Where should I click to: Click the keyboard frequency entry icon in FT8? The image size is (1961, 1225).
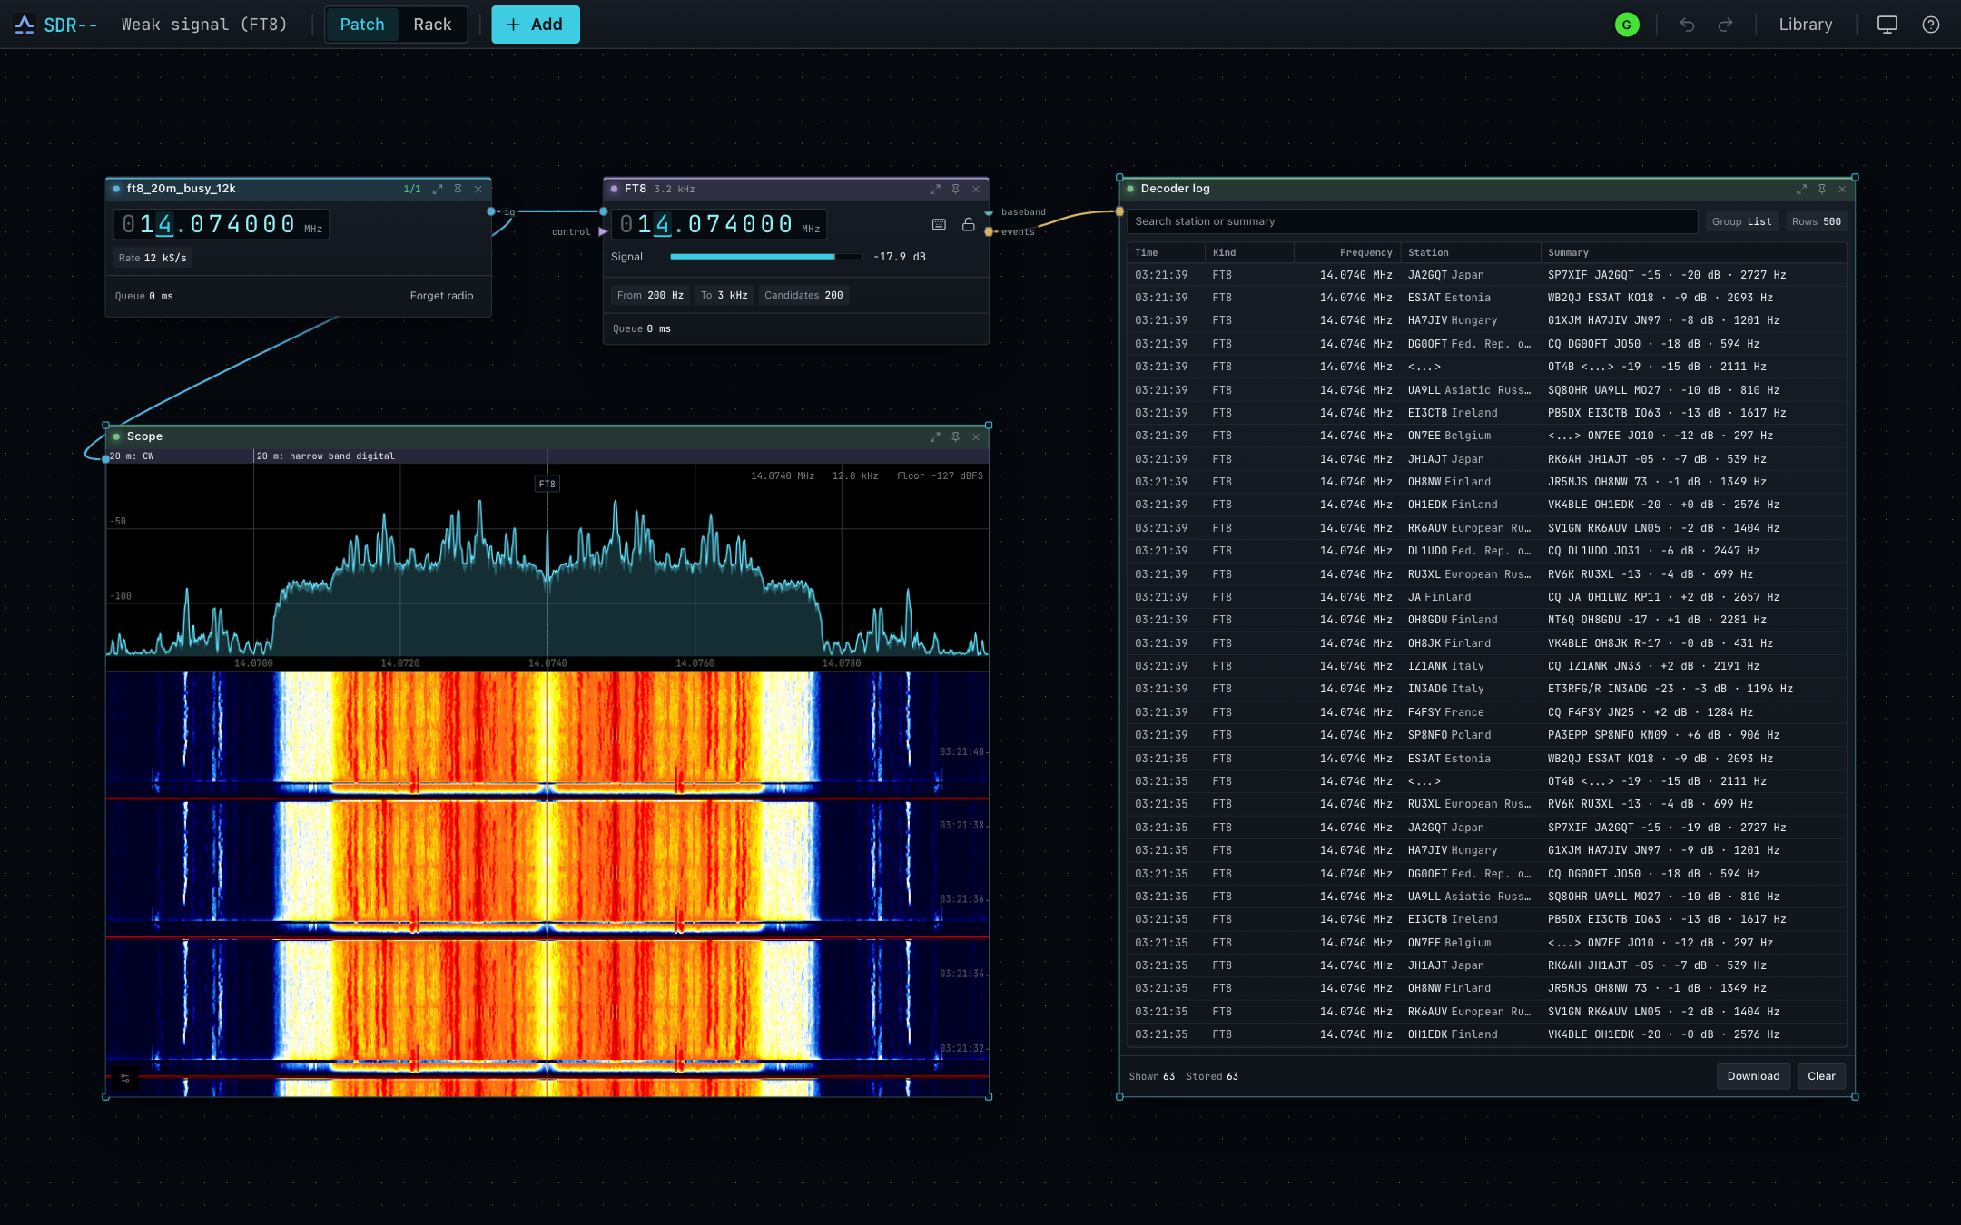(940, 224)
